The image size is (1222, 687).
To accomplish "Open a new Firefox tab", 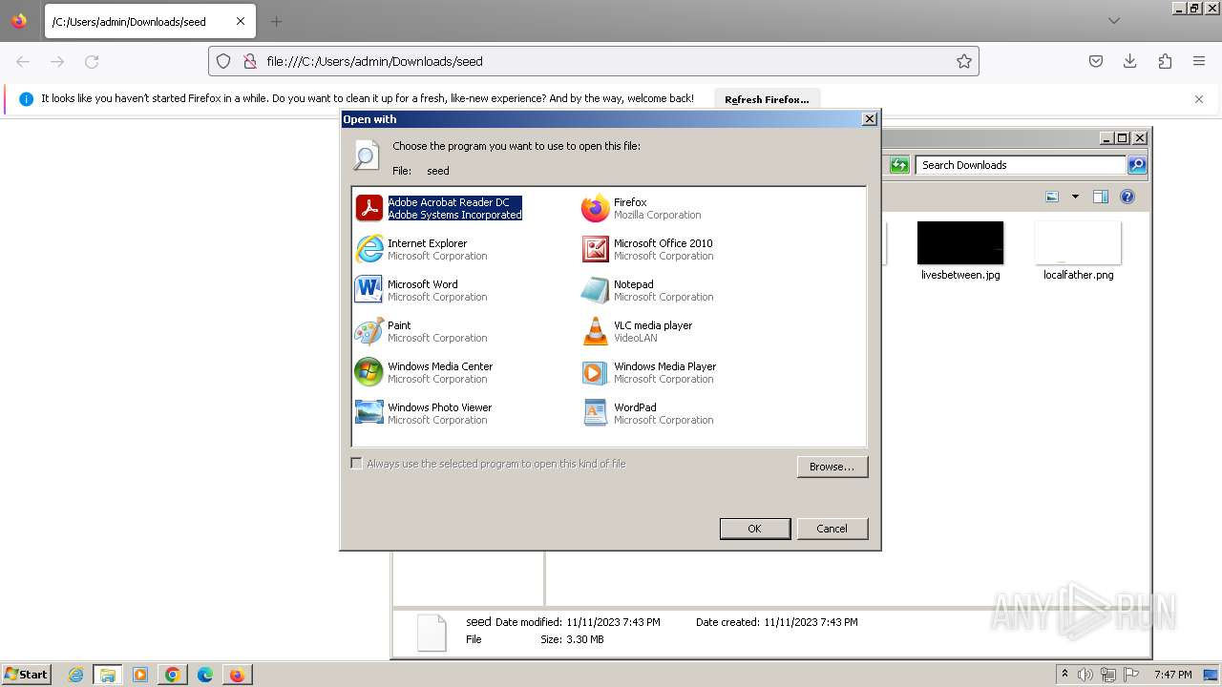I will 276,21.
